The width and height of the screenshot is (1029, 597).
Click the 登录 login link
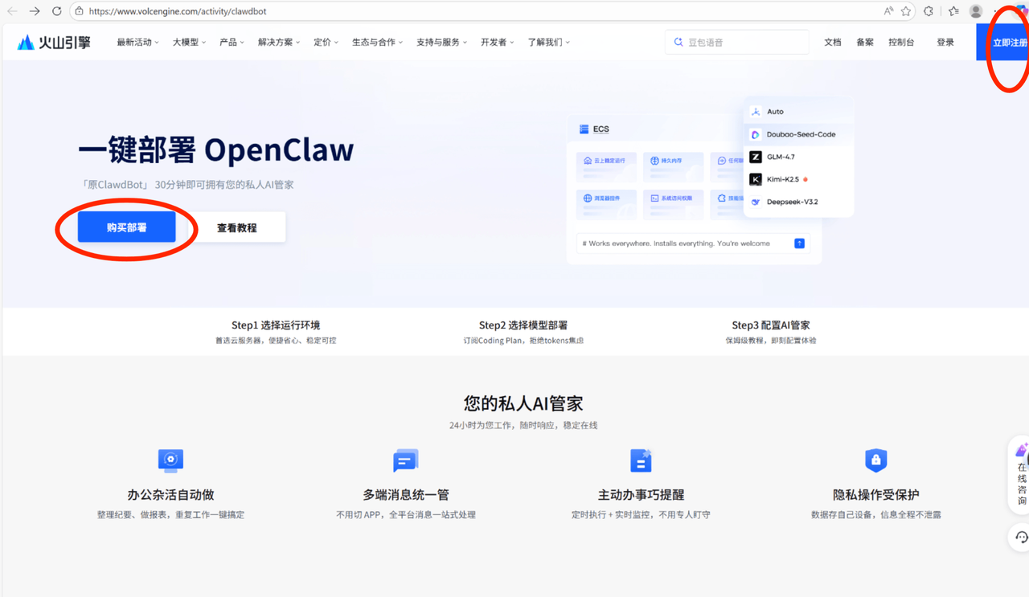click(945, 43)
